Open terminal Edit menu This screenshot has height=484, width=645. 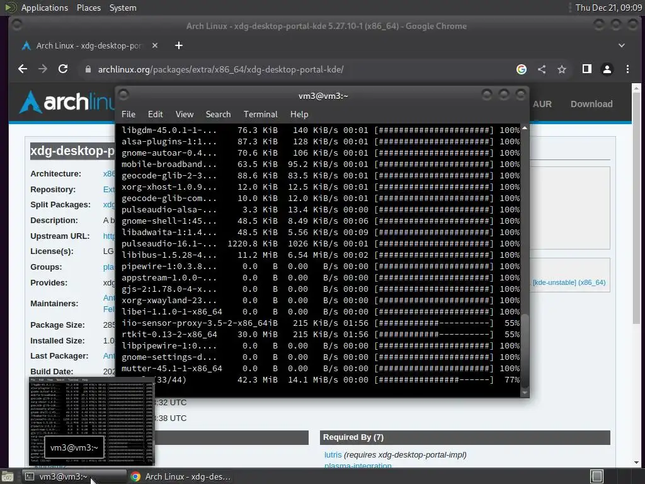(x=156, y=115)
